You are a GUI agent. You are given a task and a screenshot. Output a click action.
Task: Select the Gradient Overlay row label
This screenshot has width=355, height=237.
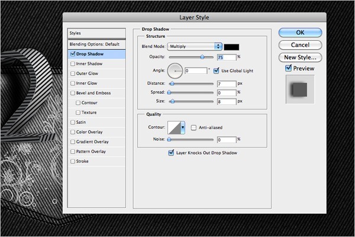tap(92, 142)
